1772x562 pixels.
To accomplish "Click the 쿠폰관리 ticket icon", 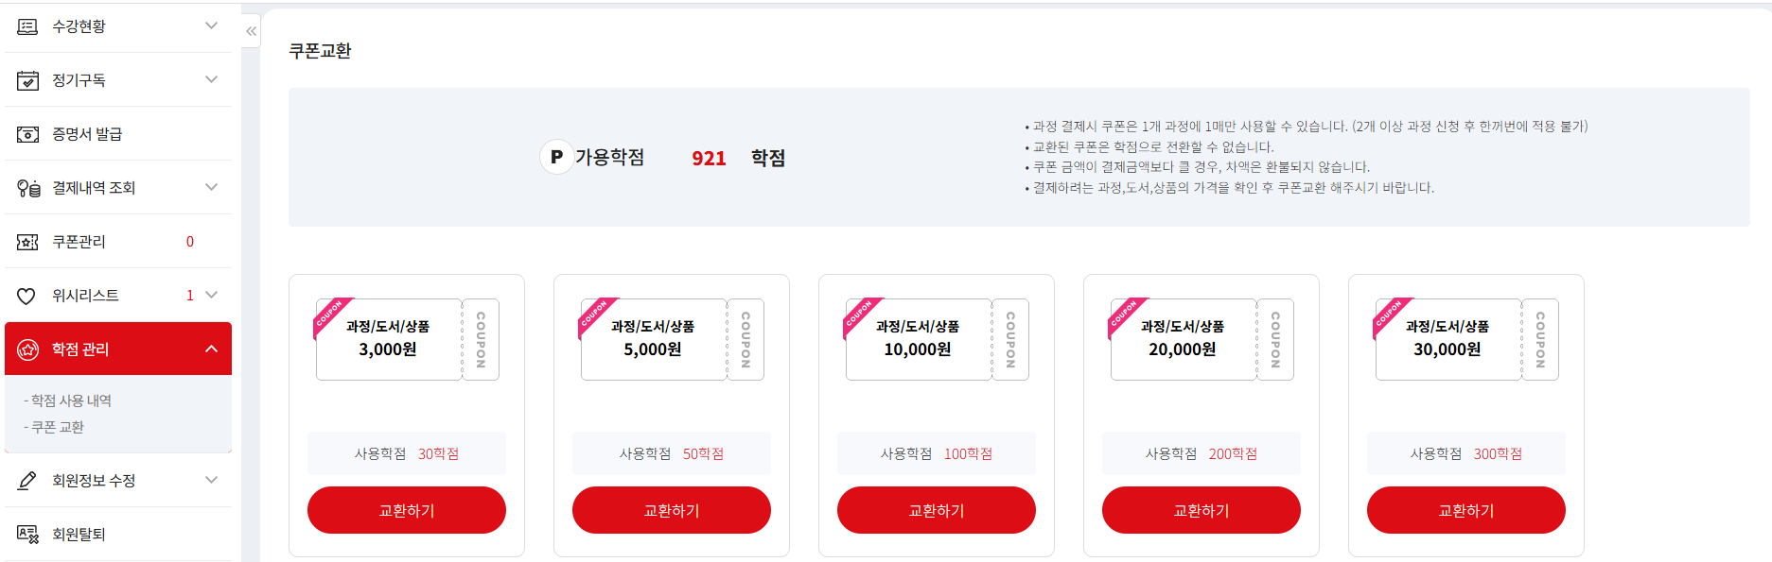I will point(27,242).
